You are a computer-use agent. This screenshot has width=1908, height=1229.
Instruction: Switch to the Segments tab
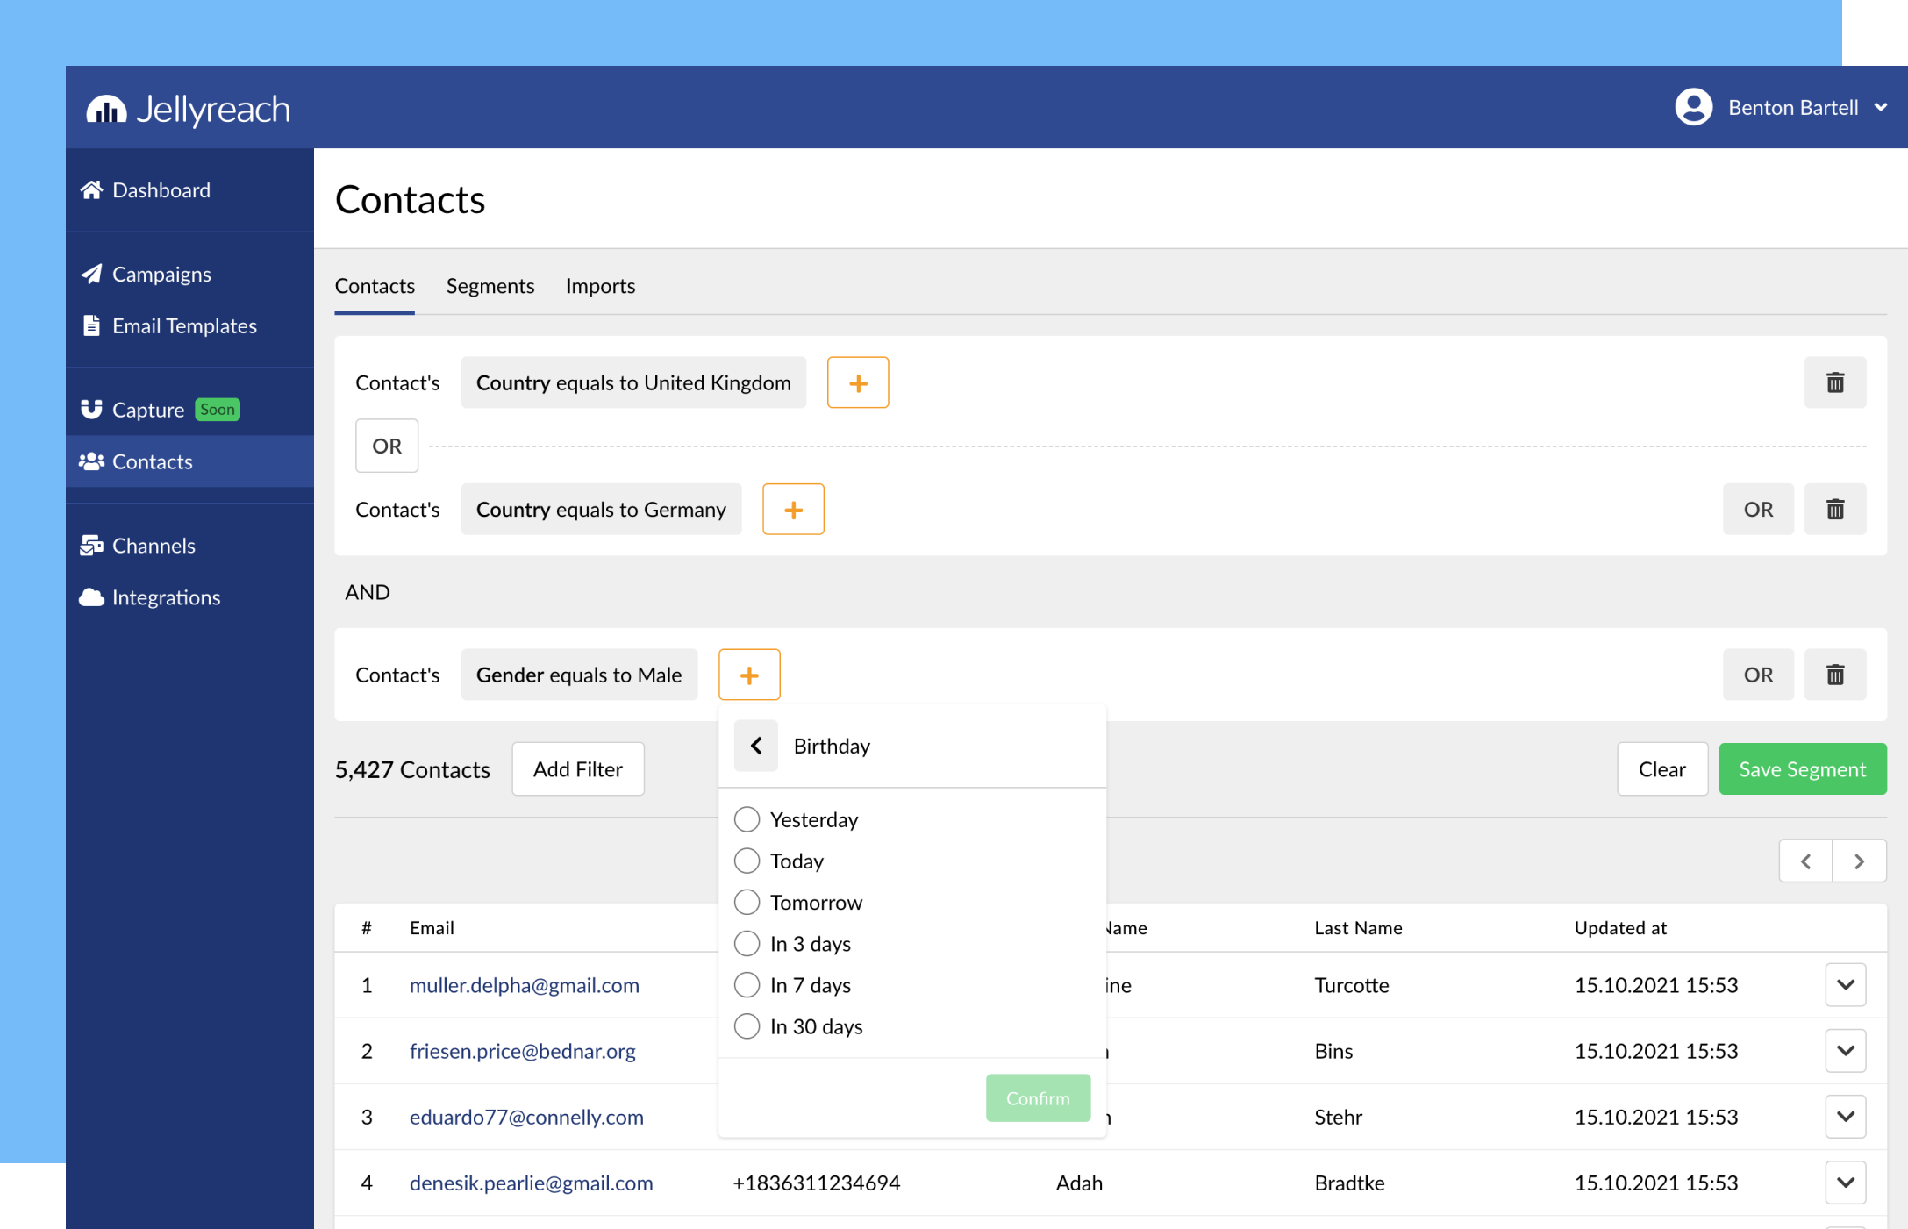pyautogui.click(x=490, y=286)
